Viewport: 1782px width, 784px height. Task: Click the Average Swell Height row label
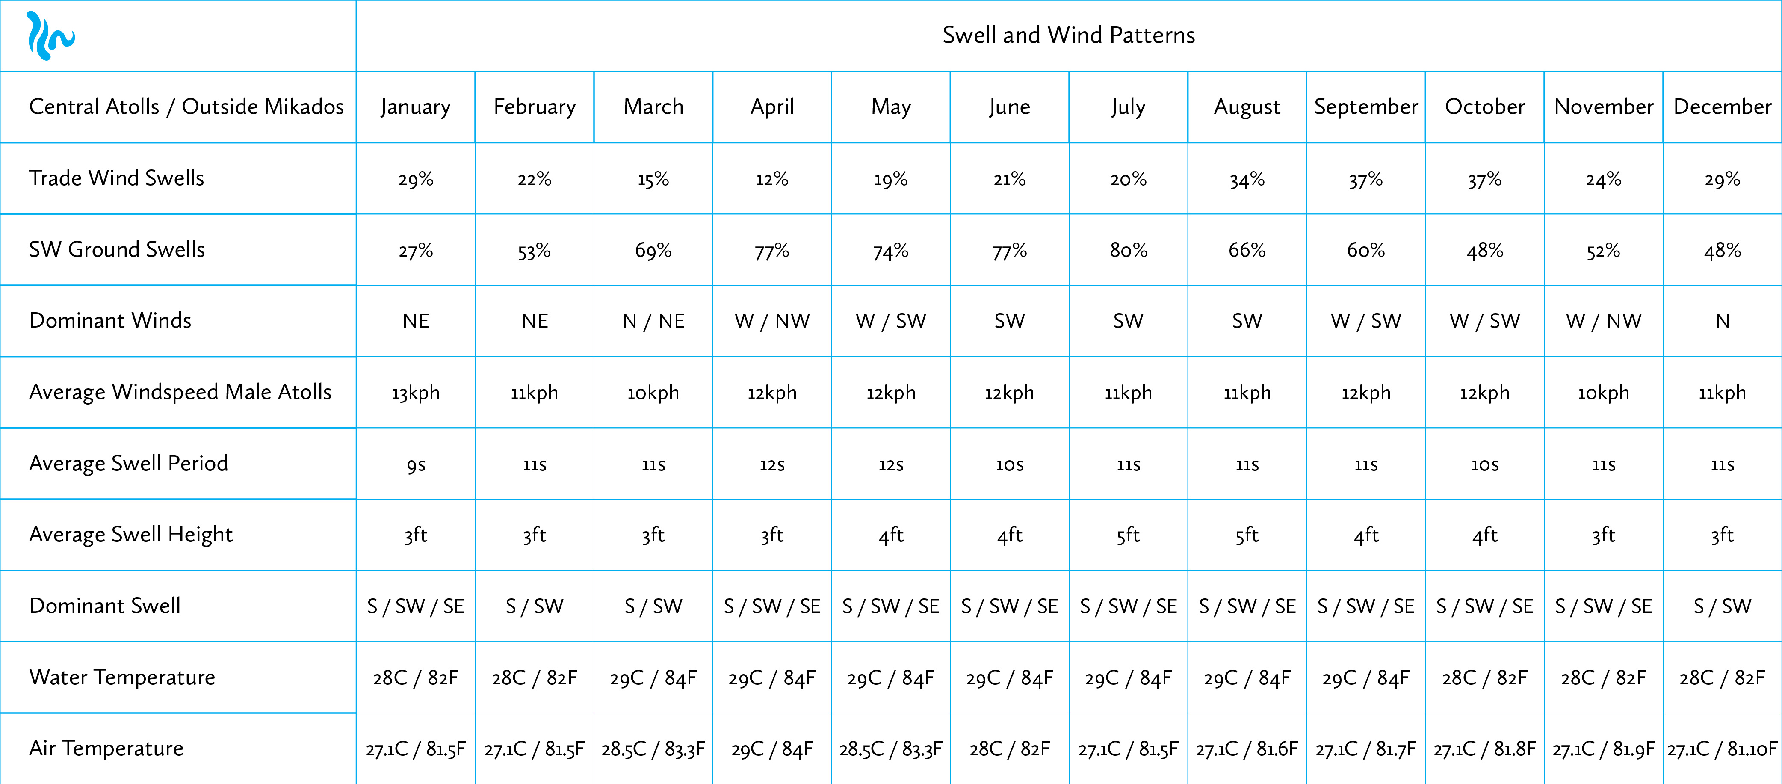(131, 534)
